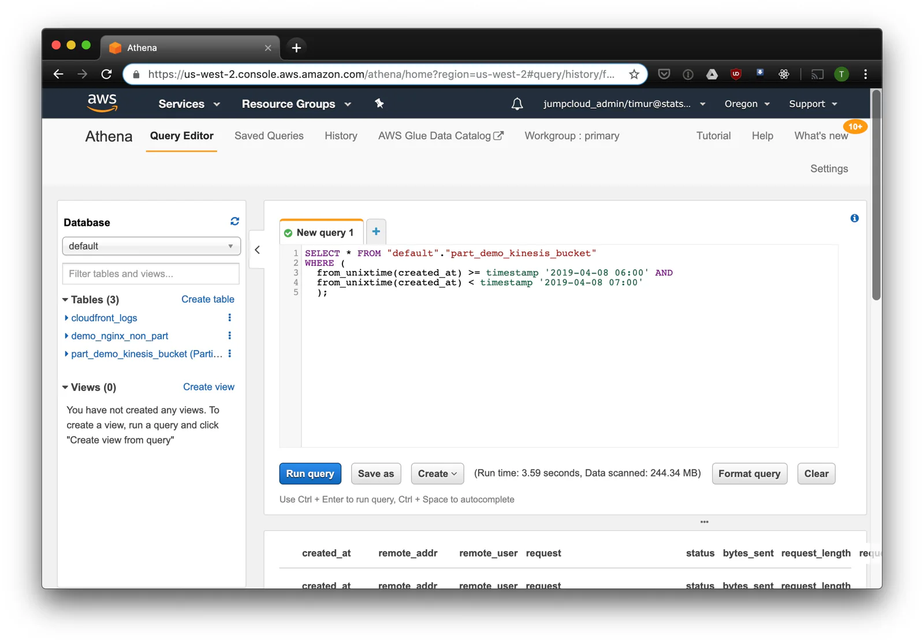Add a new query tab with plus icon

click(376, 232)
